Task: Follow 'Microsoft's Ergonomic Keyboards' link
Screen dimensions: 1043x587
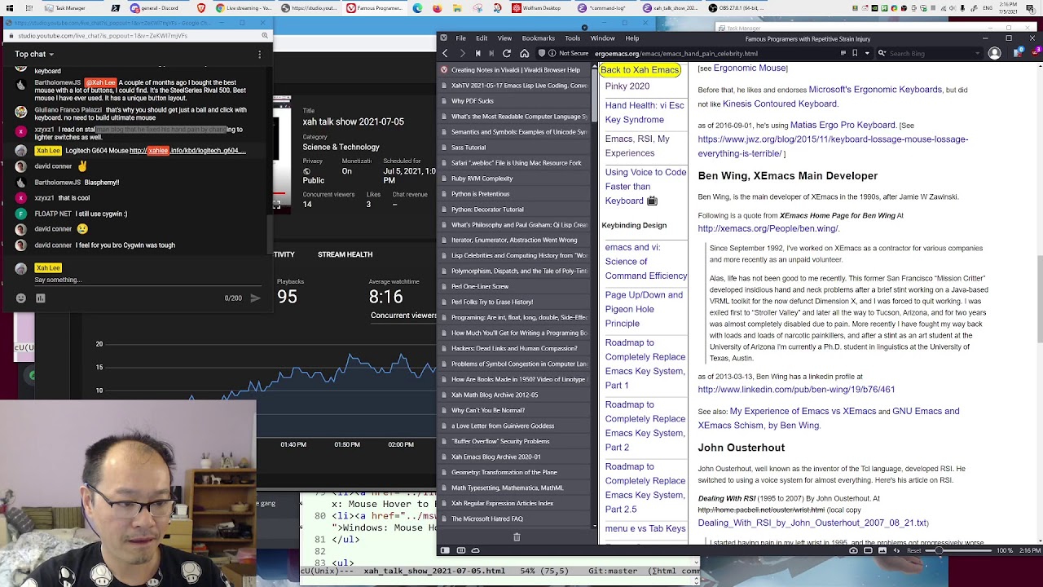Action: pos(875,90)
